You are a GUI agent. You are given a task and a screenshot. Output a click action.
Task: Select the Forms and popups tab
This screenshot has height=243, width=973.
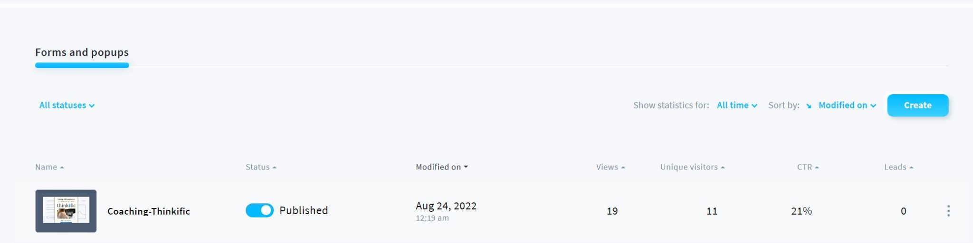(82, 53)
